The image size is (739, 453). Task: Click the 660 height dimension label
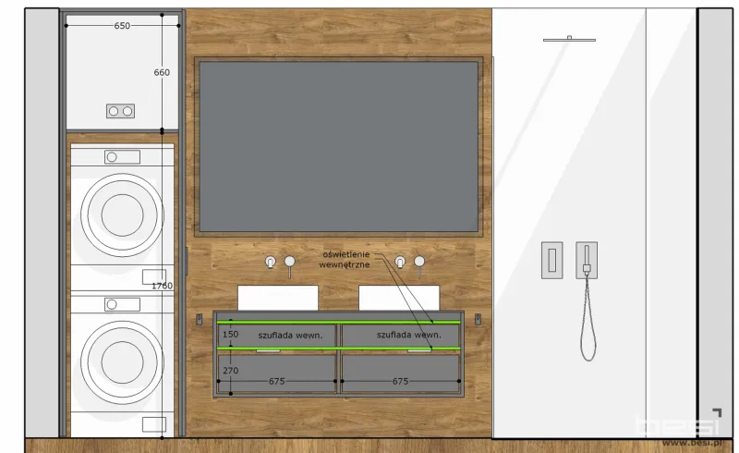[x=162, y=72]
